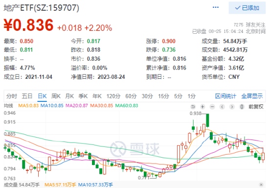
Task: Click the 已添加 added button
Action: (247, 8)
